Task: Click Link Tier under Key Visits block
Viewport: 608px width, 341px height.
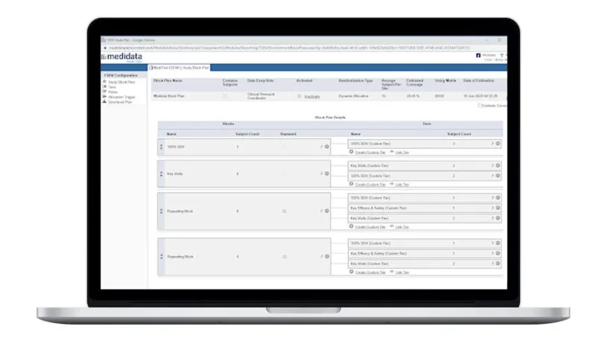Action: coord(402,185)
